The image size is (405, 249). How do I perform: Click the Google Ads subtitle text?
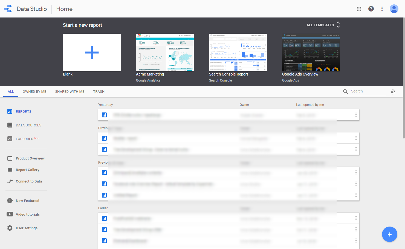(x=291, y=80)
